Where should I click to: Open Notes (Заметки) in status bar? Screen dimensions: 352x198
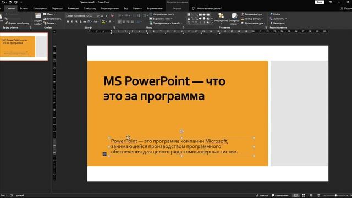pos(262,196)
